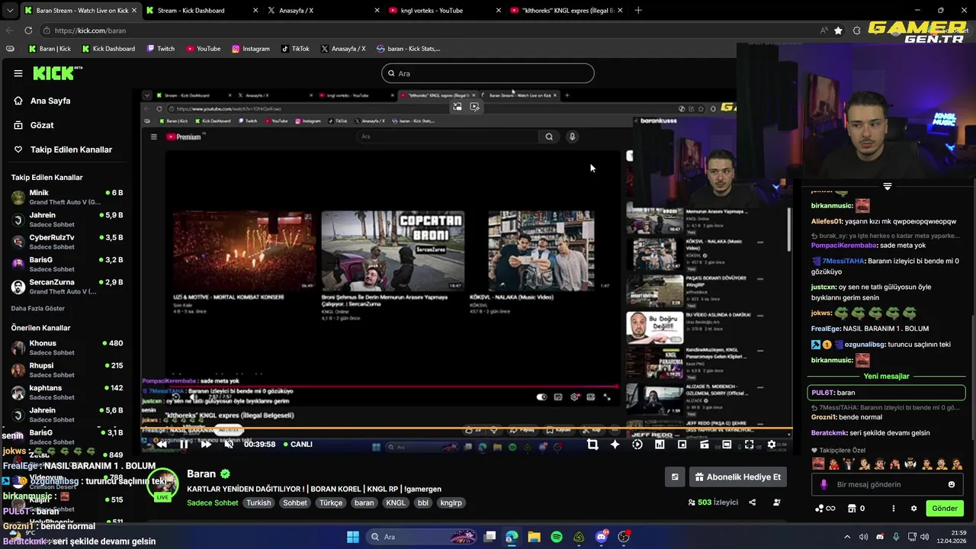Show hidden system tray icons

(x=847, y=537)
